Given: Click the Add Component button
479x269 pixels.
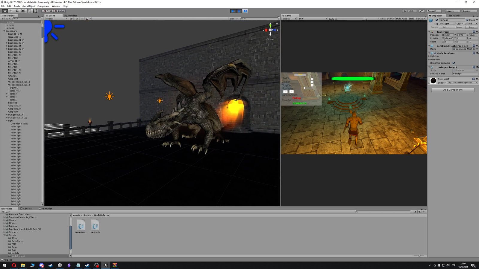Looking at the screenshot, I should click(453, 90).
